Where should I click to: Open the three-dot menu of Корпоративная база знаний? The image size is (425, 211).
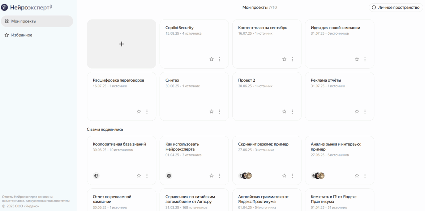coord(147,176)
